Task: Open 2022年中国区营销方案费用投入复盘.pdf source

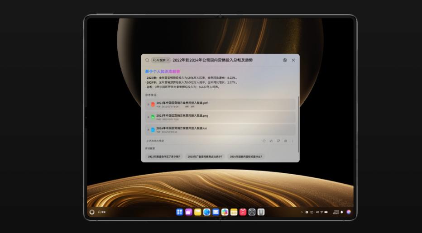Action: coord(220,105)
